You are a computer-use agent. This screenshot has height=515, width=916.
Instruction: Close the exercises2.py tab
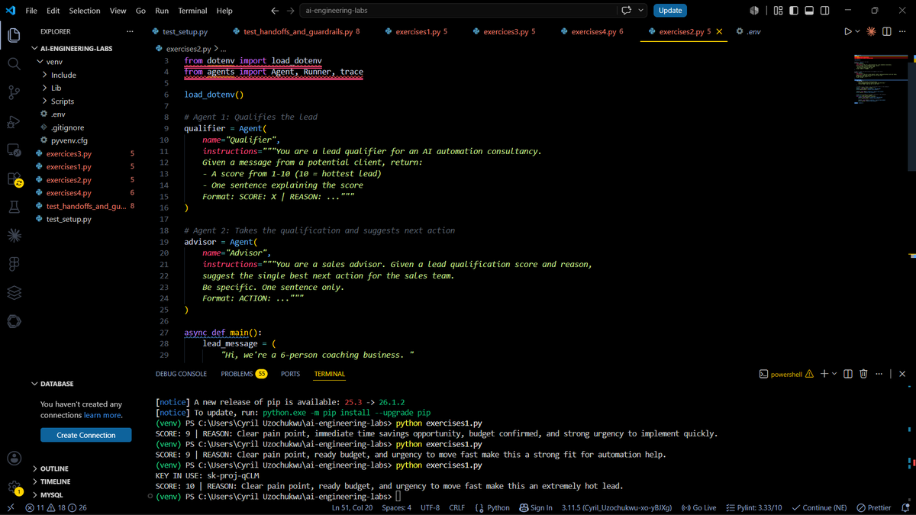(719, 31)
